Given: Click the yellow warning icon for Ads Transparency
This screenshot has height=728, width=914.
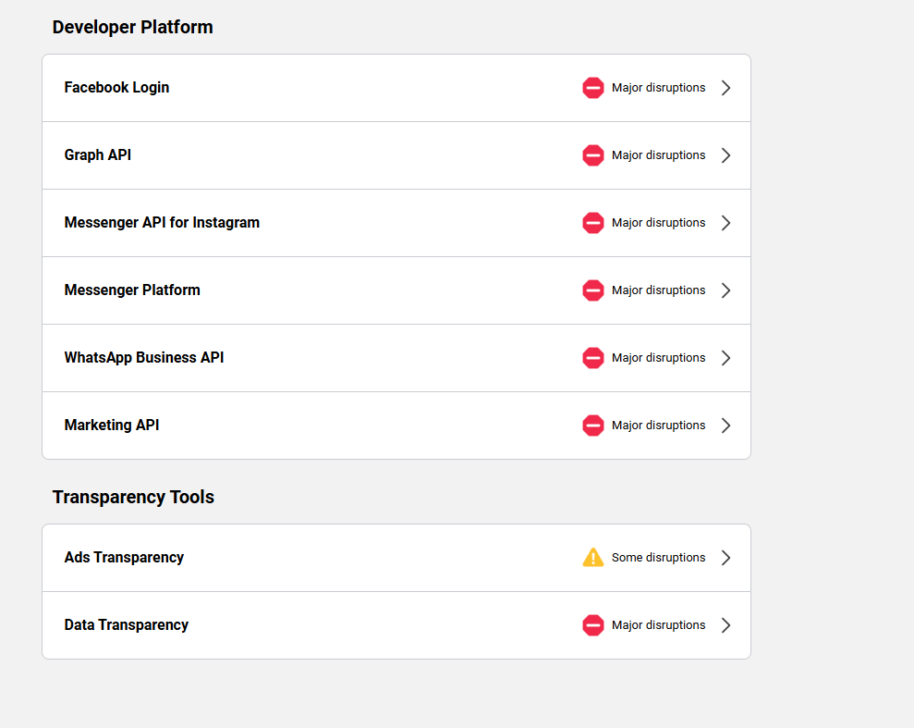Looking at the screenshot, I should tap(592, 558).
